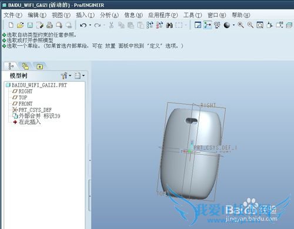Select the TOP datum plane tree item

[x=19, y=97]
